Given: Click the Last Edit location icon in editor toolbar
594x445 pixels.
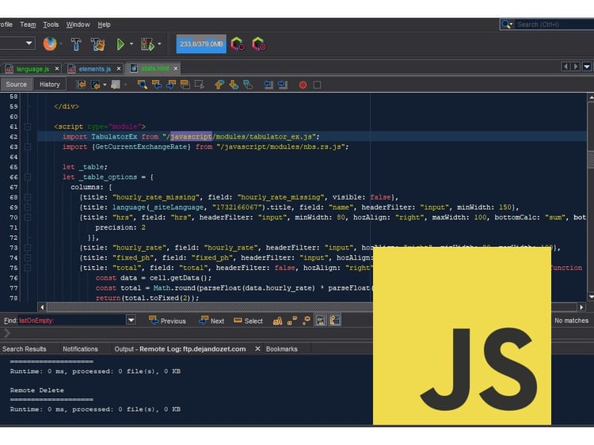Looking at the screenshot, I should pos(81,85).
